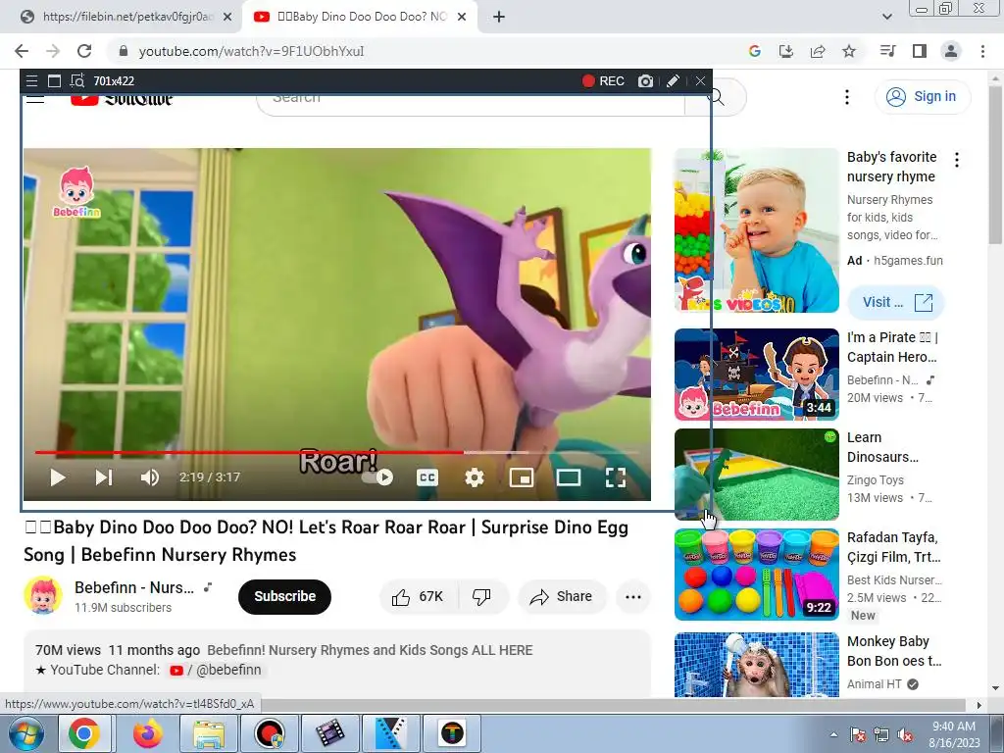Toggle closed captions CC button
1004x753 pixels.
coord(427,477)
